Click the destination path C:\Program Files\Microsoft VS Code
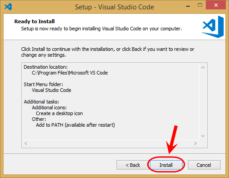Image resolution: width=229 pixels, height=178 pixels. click(x=70, y=73)
